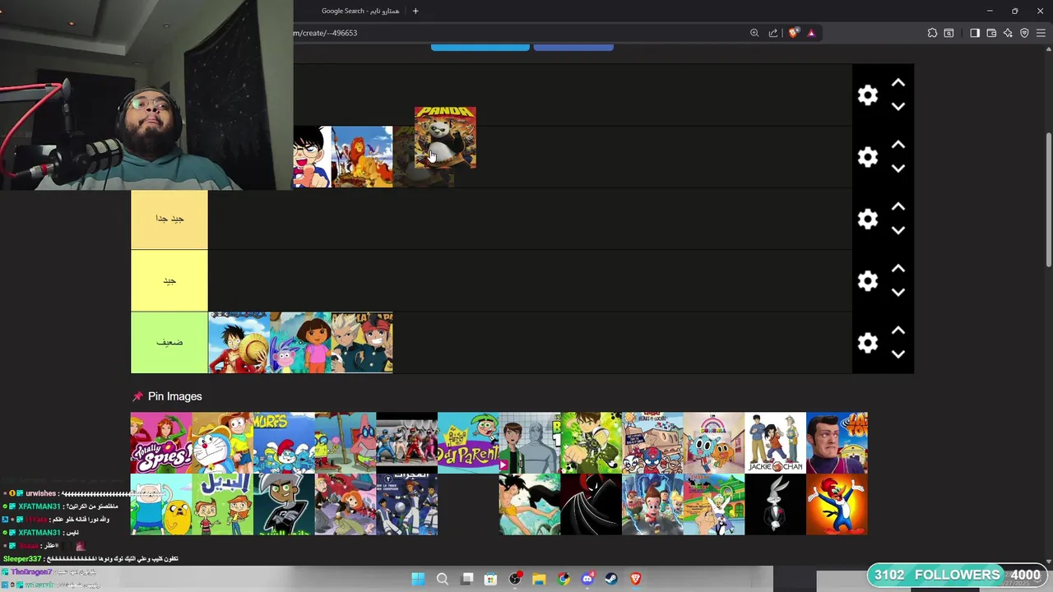Pick the One Piece Luffy image
This screenshot has width=1053, height=592.
pyautogui.click(x=239, y=342)
